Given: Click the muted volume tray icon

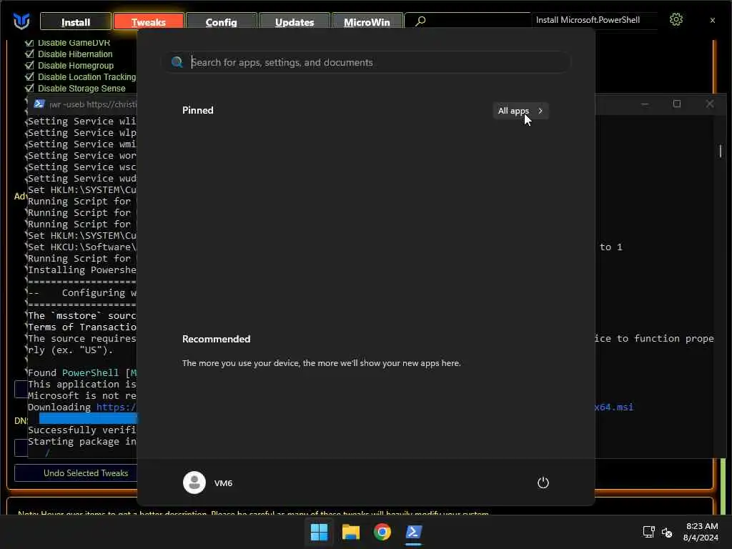Looking at the screenshot, I should coord(667,532).
